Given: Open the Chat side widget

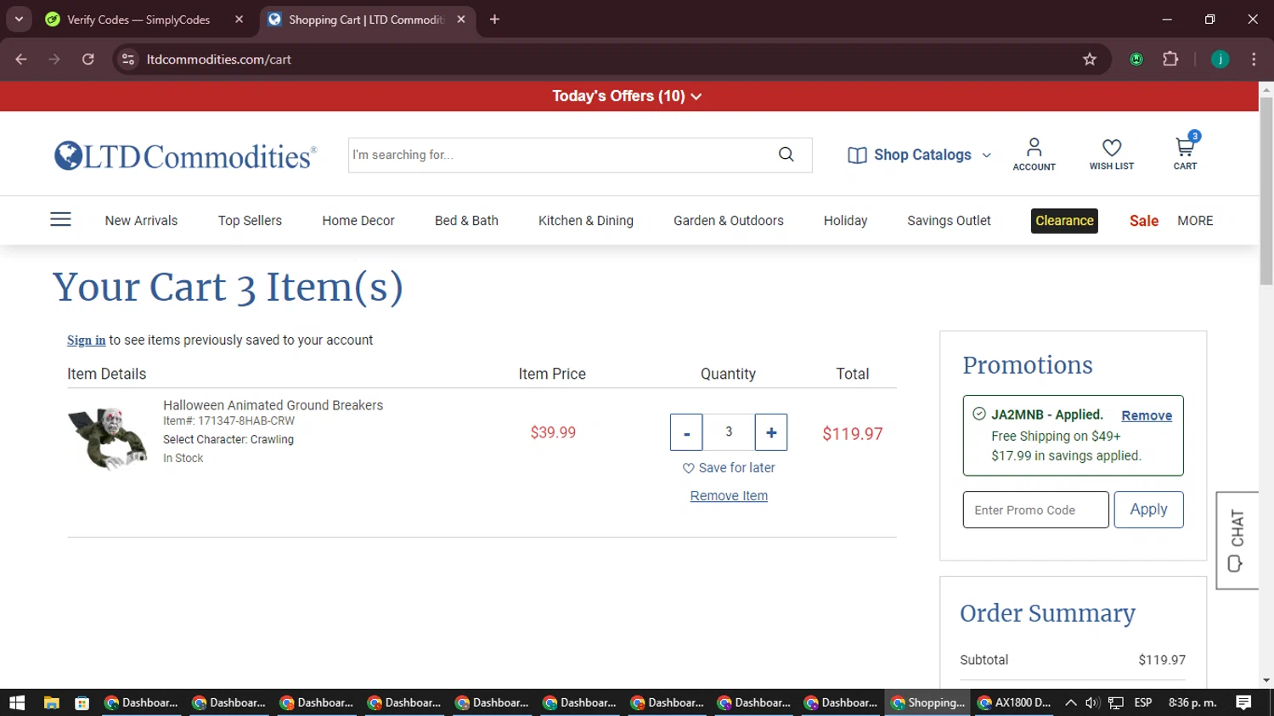Looking at the screenshot, I should click(x=1237, y=540).
